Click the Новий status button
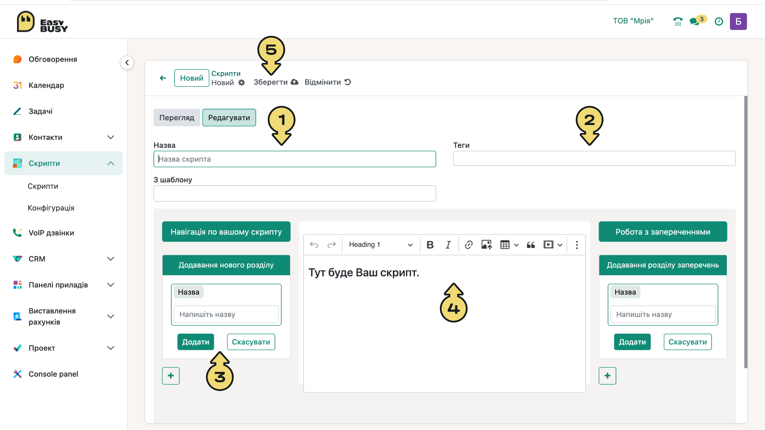This screenshot has width=765, height=430. coord(192,78)
